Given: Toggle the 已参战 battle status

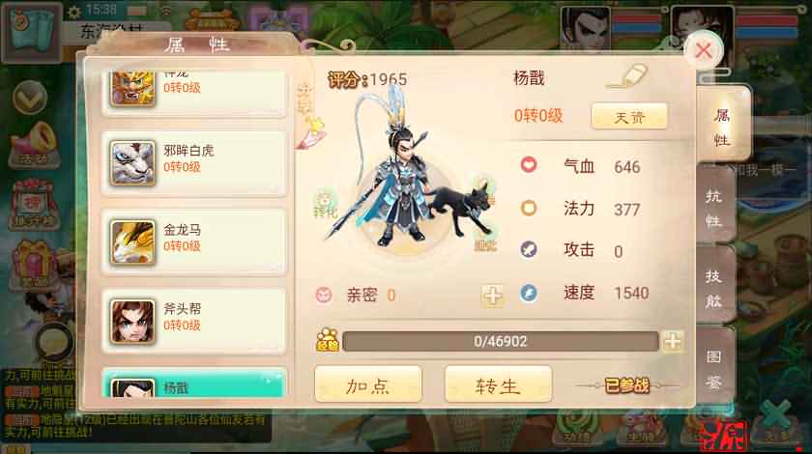Looking at the screenshot, I should [627, 385].
